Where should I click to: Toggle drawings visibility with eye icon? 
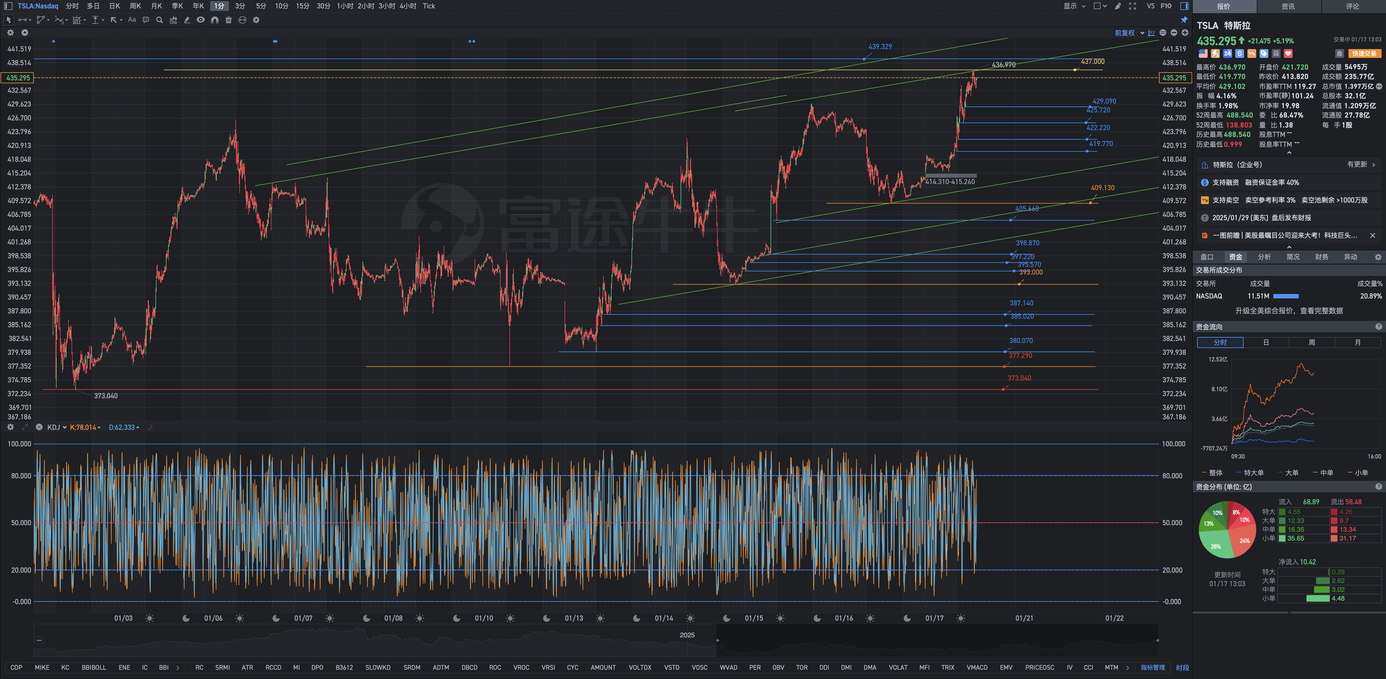coord(201,20)
